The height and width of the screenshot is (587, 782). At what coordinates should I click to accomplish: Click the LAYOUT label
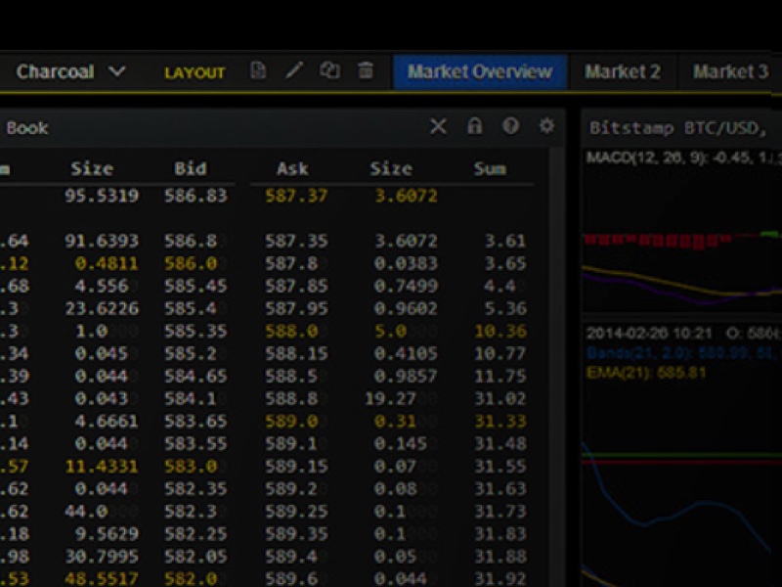pyautogui.click(x=195, y=72)
